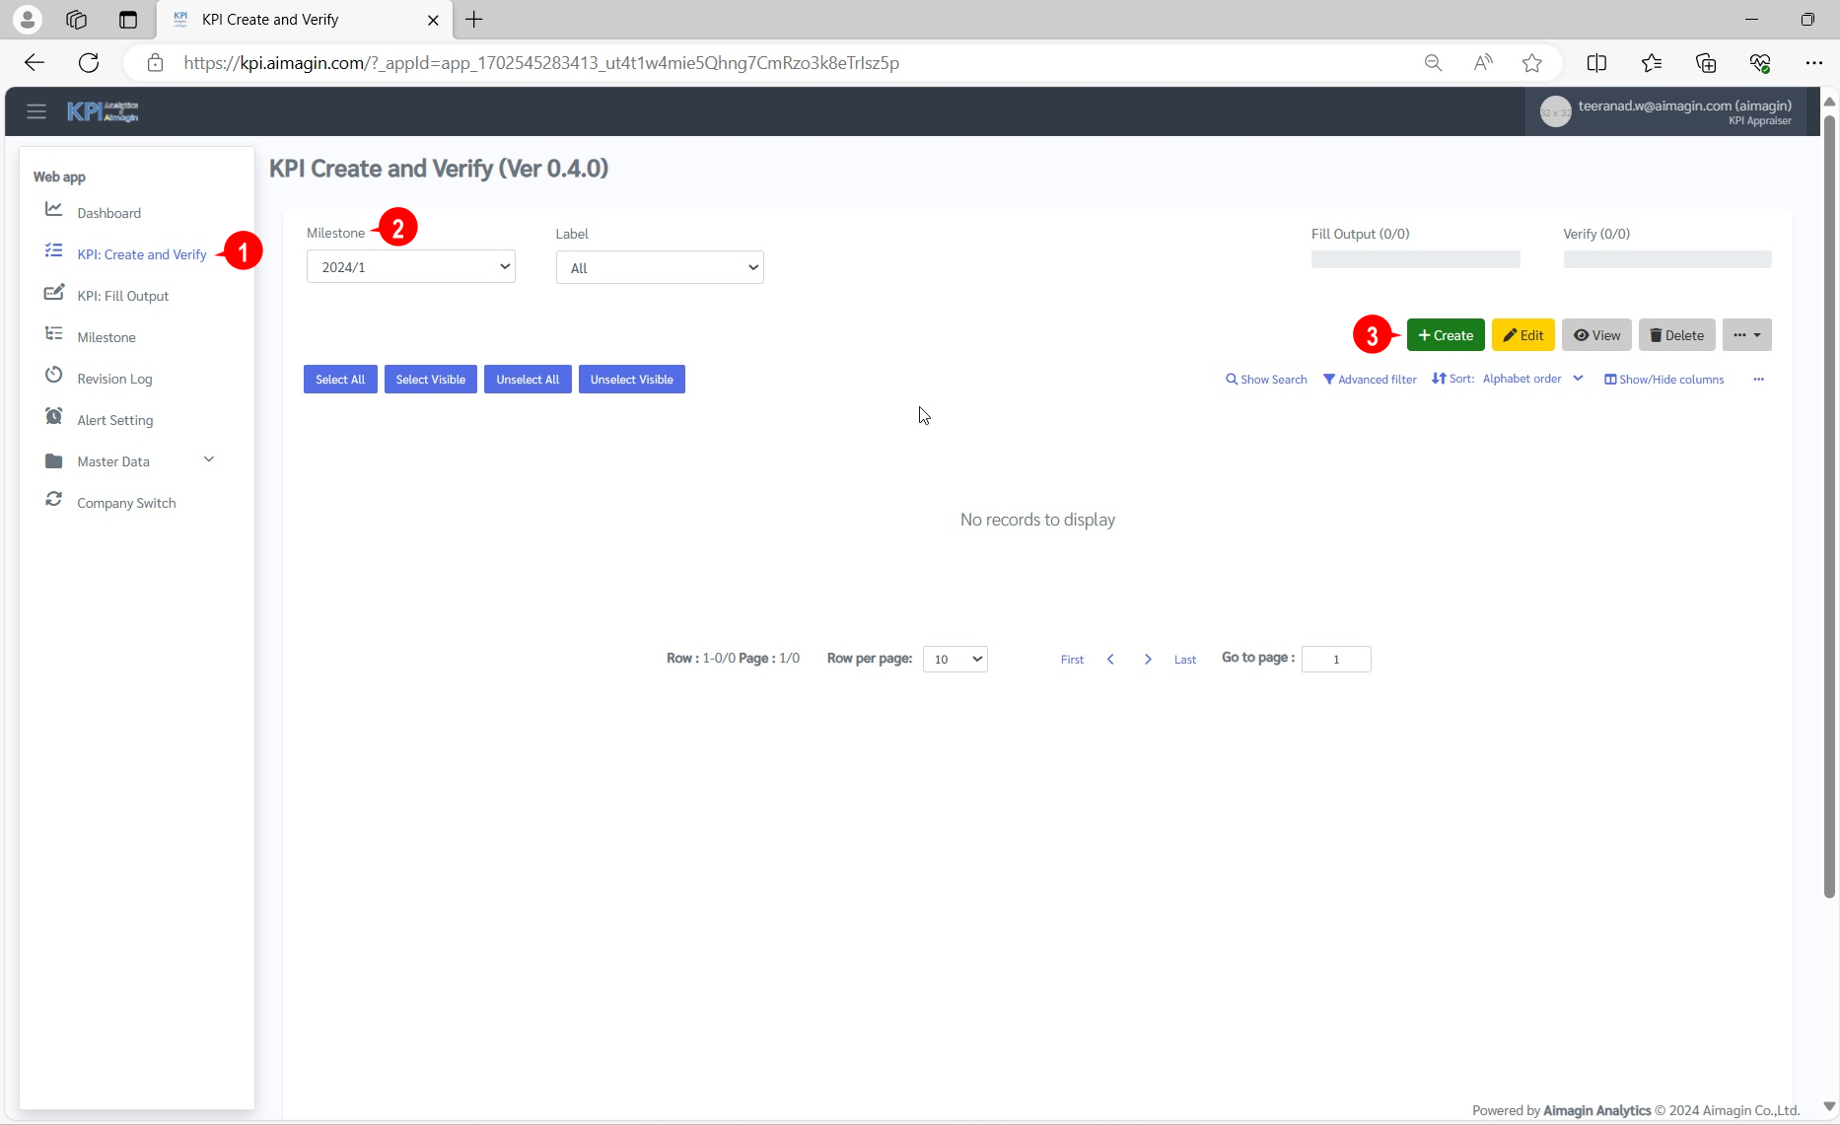The height and width of the screenshot is (1125, 1840).
Task: Open the hamburger menu in header
Action: (x=36, y=111)
